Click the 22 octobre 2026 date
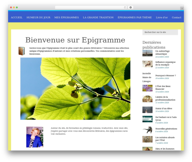The width and height of the screenshot is (192, 162). tap(162, 68)
